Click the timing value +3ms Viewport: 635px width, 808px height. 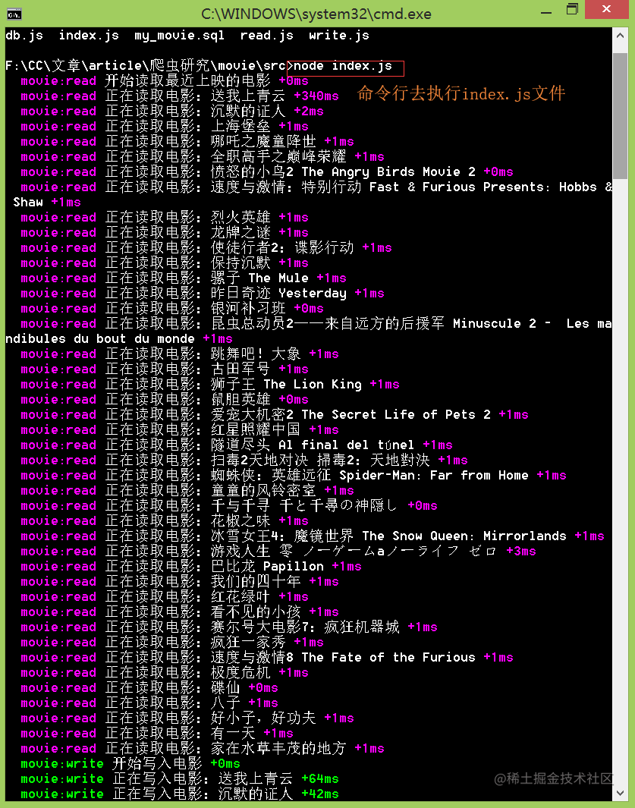click(521, 552)
